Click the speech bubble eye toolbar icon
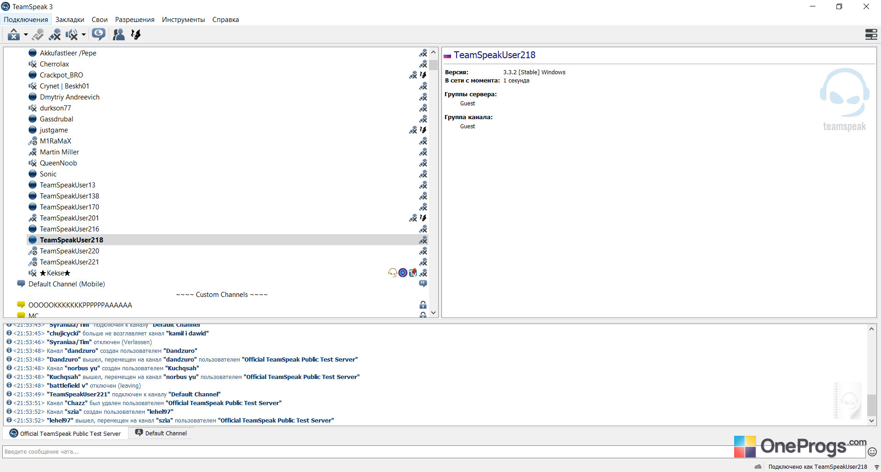The image size is (881, 472). click(99, 34)
